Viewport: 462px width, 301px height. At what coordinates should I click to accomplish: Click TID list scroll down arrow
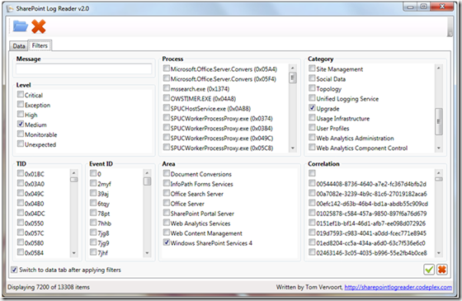click(74, 252)
